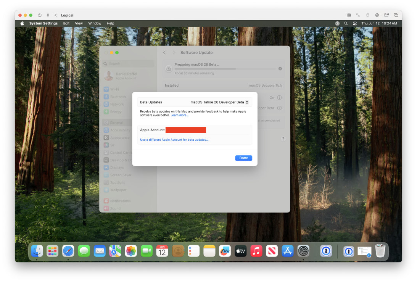The width and height of the screenshot is (417, 282).
Task: Open the Help menu
Action: point(110,23)
